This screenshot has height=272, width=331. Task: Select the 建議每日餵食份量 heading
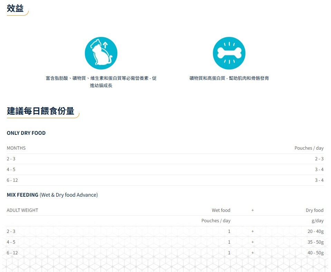coord(40,111)
